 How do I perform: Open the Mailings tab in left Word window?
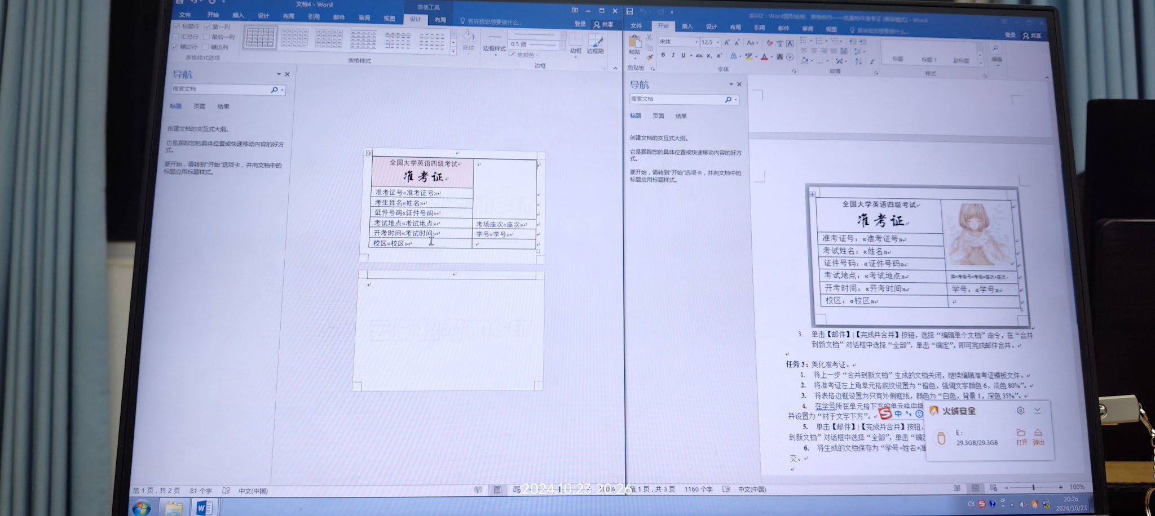pyautogui.click(x=338, y=17)
